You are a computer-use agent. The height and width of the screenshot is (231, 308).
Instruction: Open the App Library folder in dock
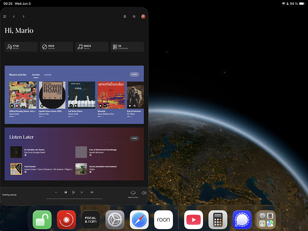click(x=266, y=219)
